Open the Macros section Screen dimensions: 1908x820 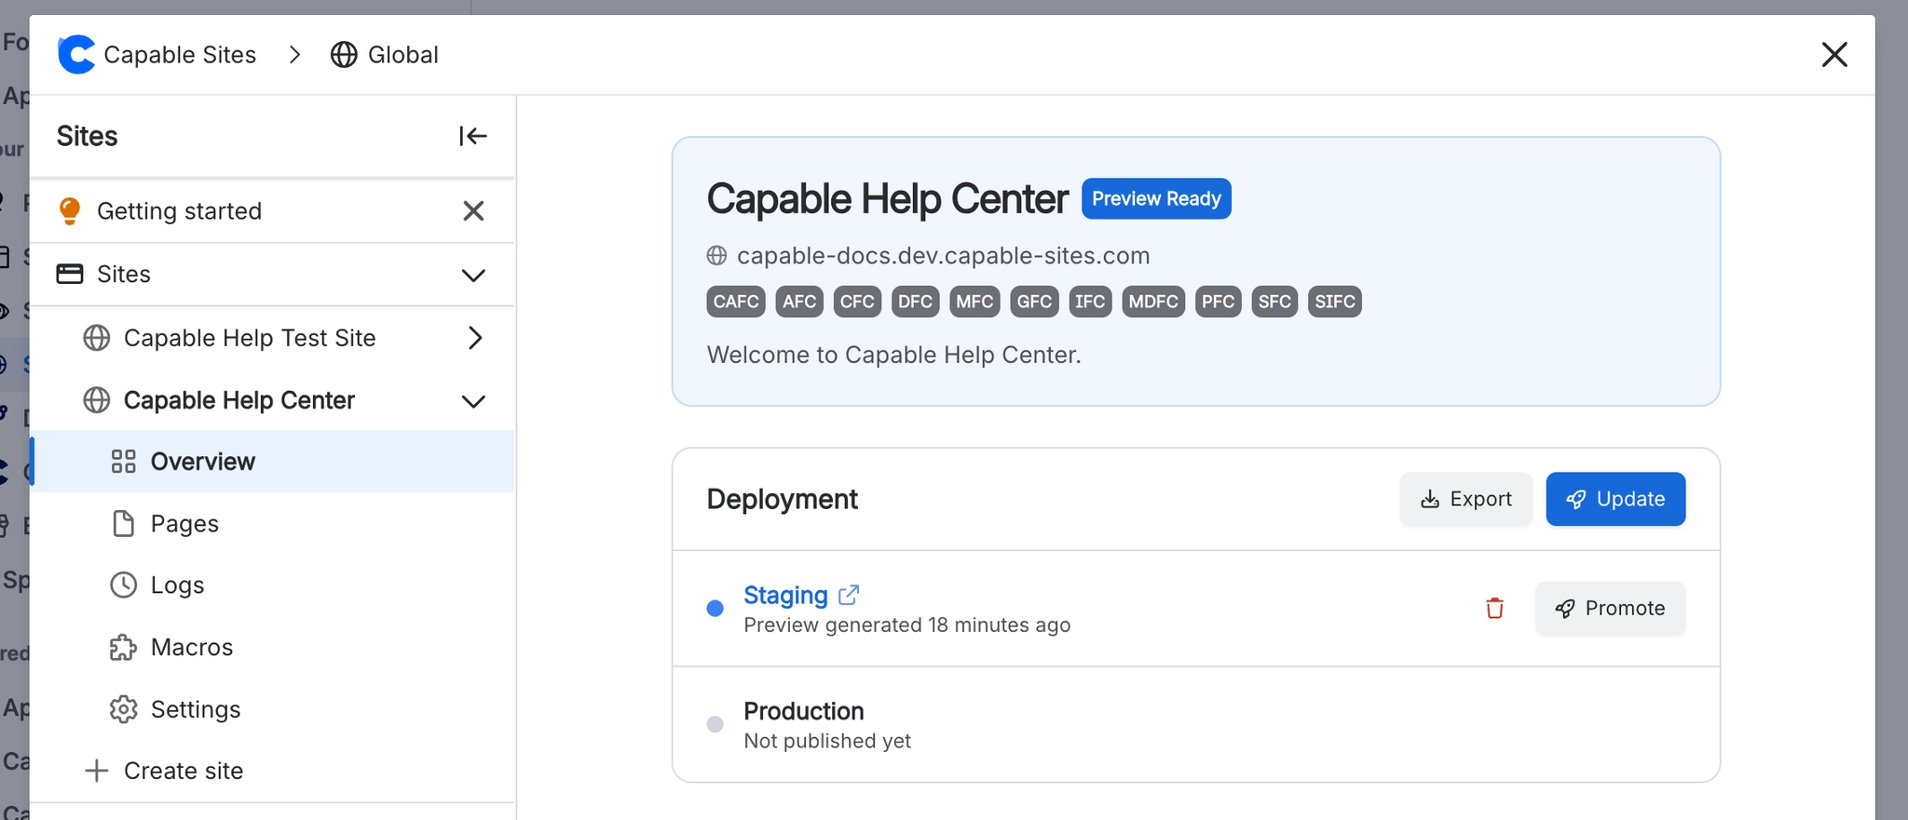[x=272, y=648]
